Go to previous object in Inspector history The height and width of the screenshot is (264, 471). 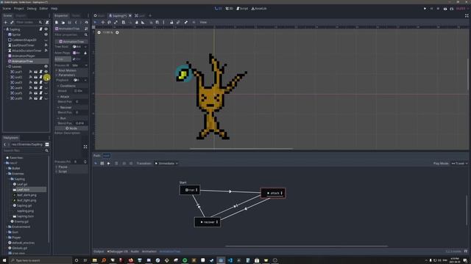point(76,23)
